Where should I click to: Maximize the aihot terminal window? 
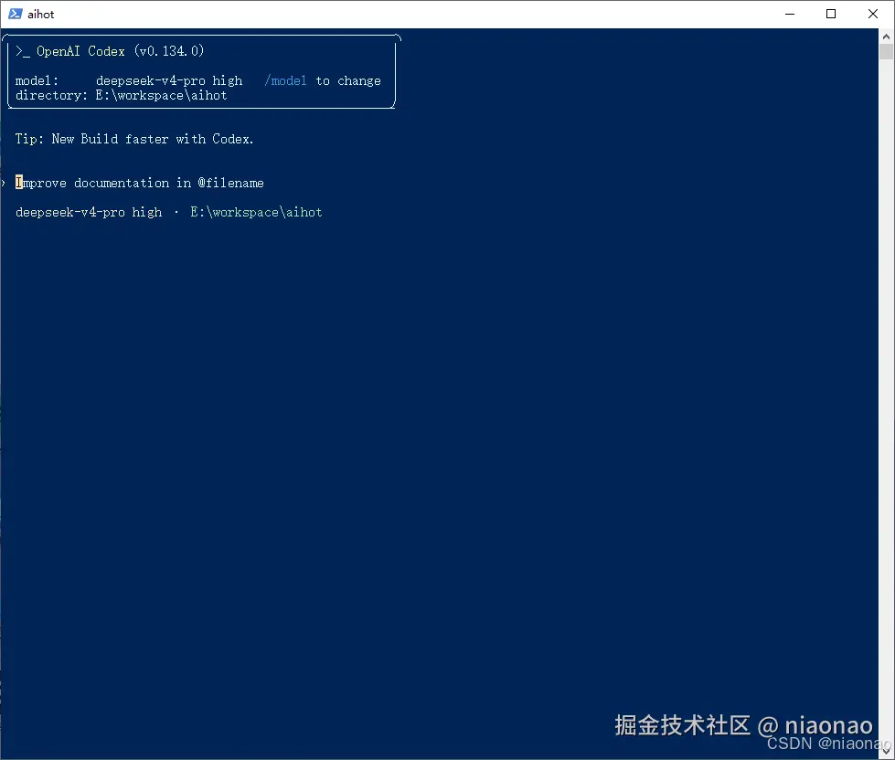(831, 14)
